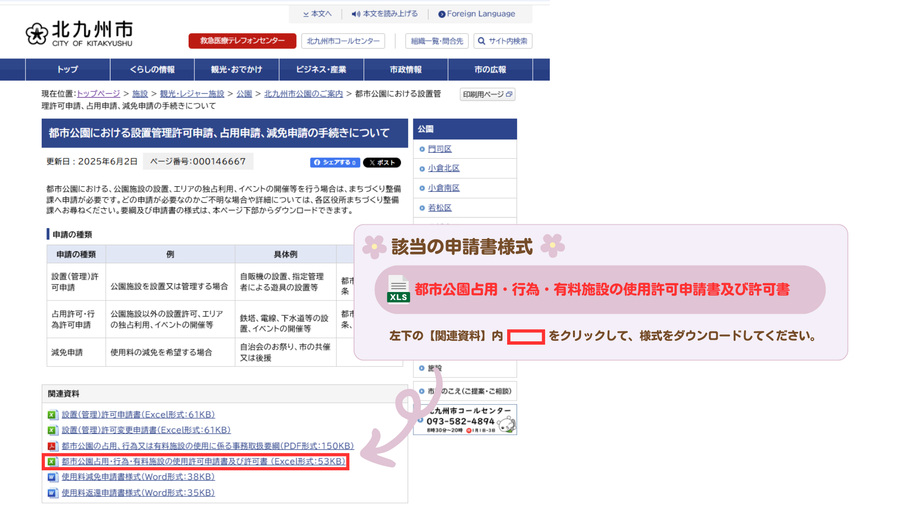Click the red 救急医療テレフォンセンター button
The height and width of the screenshot is (512, 910).
(242, 41)
